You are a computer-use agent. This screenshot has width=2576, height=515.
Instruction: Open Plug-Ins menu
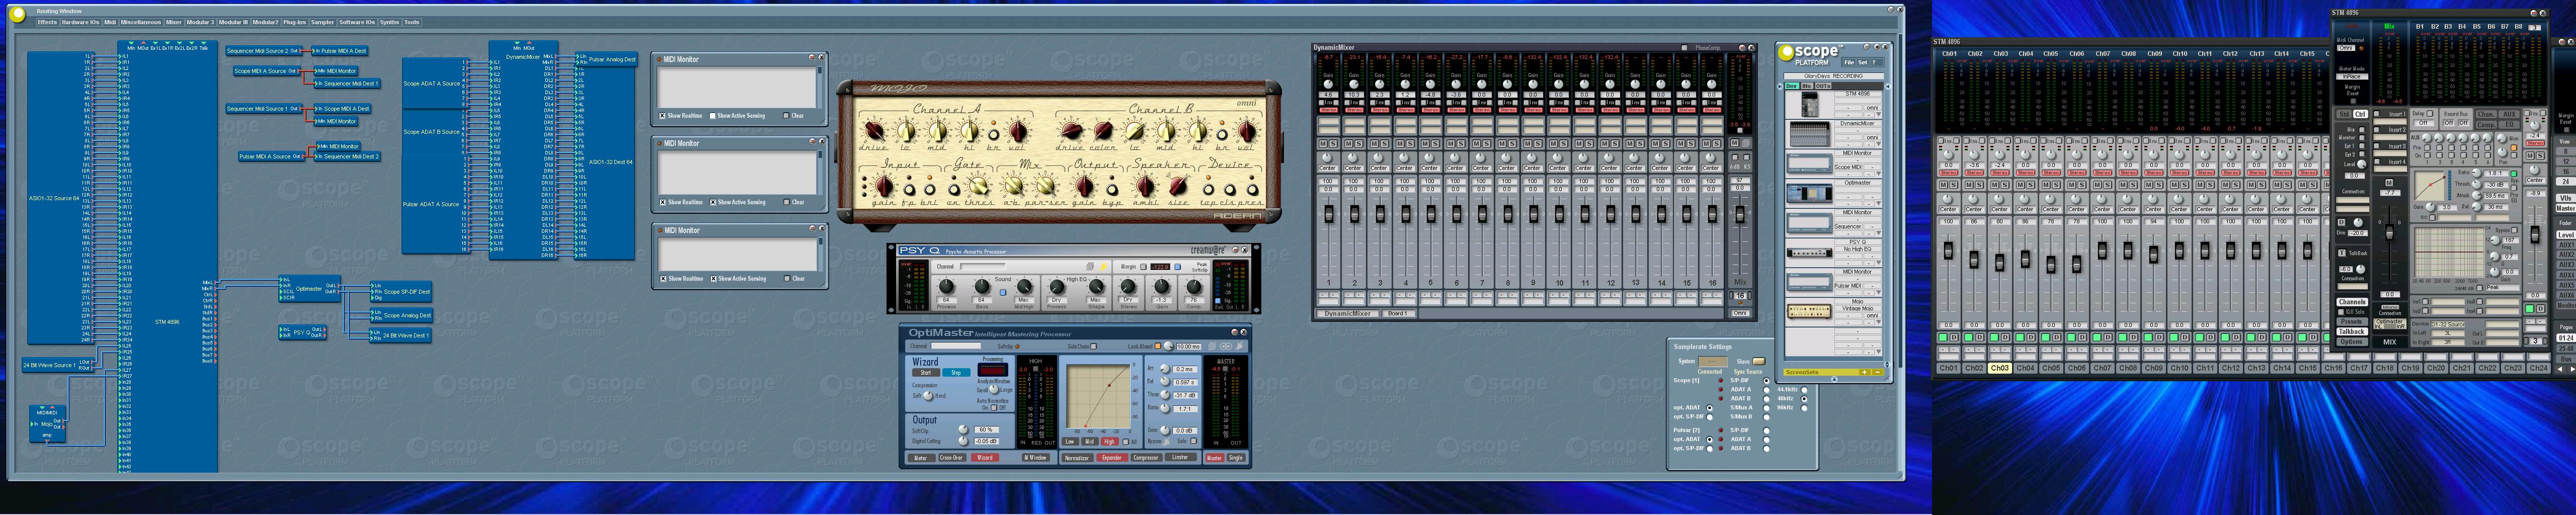(295, 22)
